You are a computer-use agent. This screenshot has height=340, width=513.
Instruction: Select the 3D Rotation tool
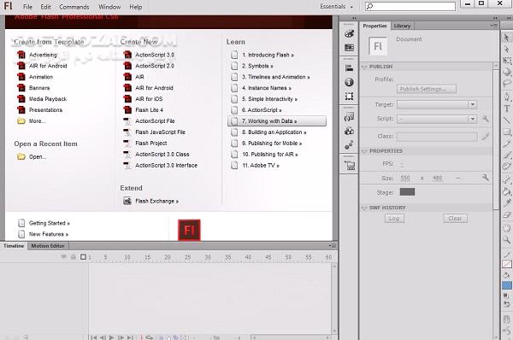click(x=507, y=72)
